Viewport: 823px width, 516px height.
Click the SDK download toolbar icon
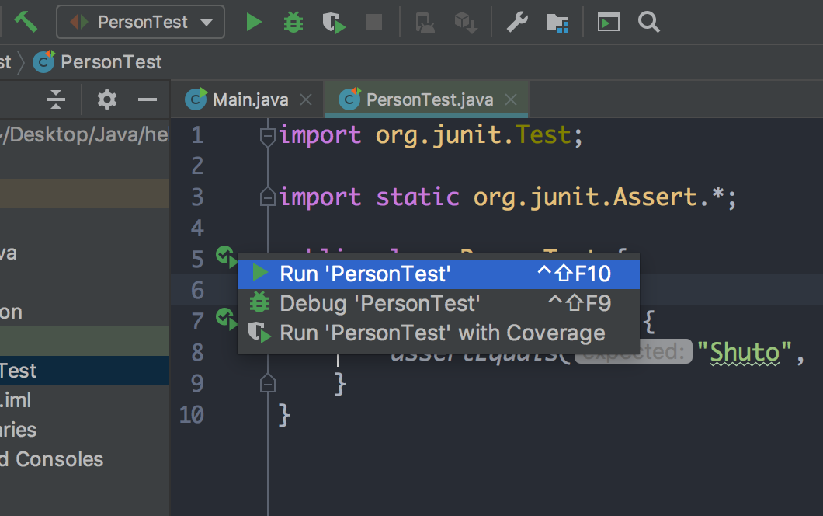click(x=466, y=23)
